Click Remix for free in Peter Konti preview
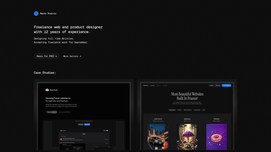Viewport: 271px width, 152px height. [x=51, y=112]
